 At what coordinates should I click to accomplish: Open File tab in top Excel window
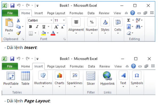click(x=10, y=13)
